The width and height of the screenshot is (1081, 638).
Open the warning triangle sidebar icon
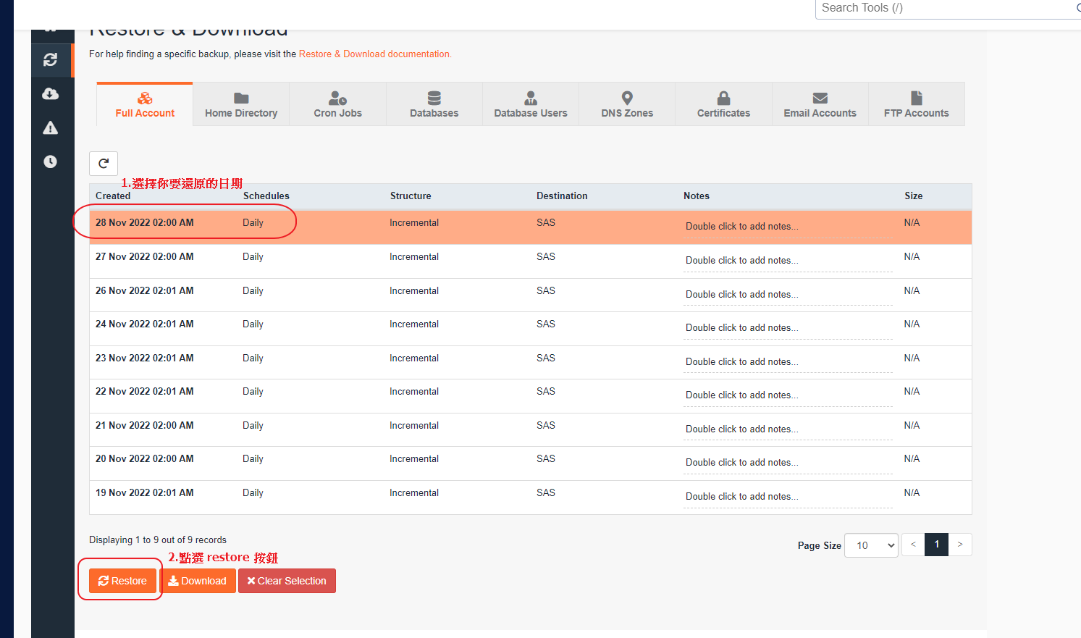pyautogui.click(x=51, y=128)
